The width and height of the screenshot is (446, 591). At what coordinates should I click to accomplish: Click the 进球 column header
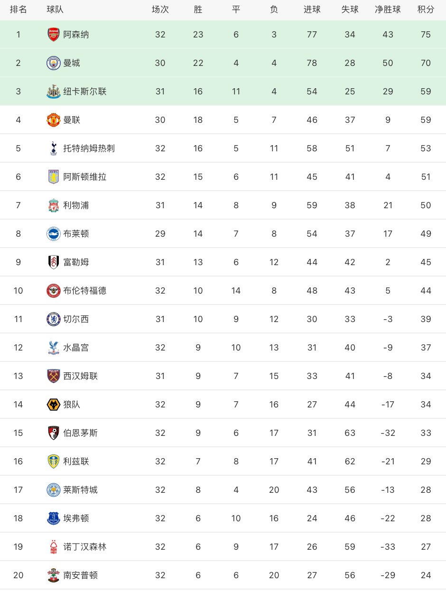(312, 9)
